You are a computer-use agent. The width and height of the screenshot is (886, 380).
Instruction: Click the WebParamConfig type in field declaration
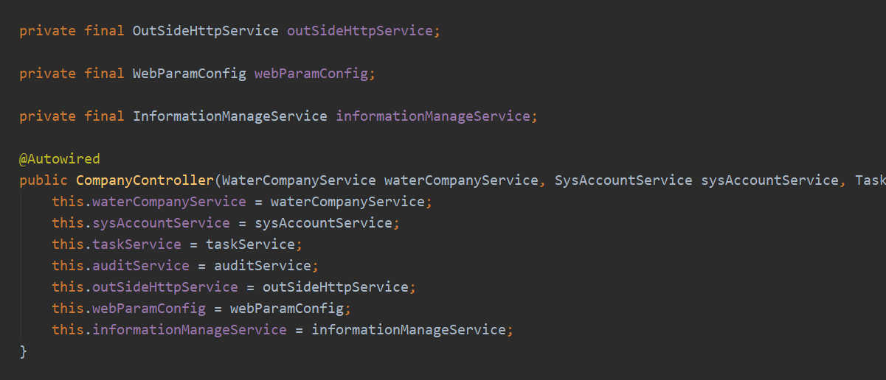pyautogui.click(x=189, y=74)
